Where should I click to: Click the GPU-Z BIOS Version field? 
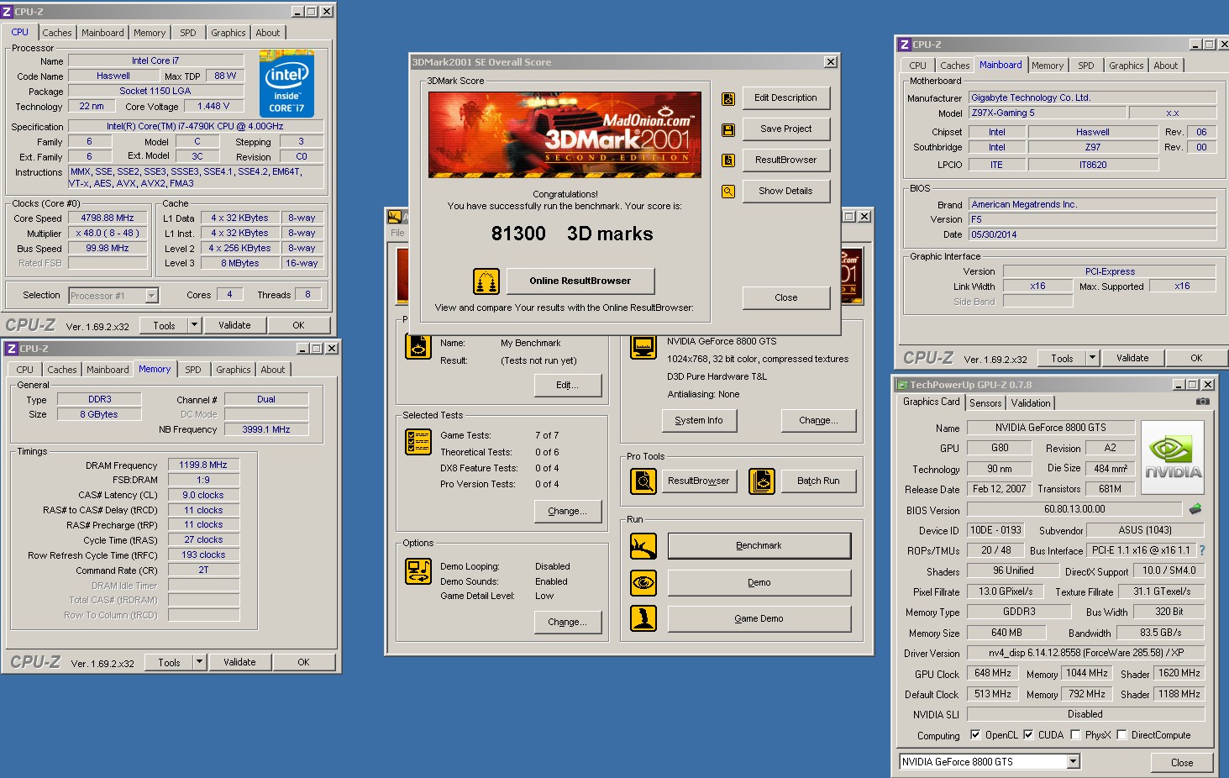1074,509
